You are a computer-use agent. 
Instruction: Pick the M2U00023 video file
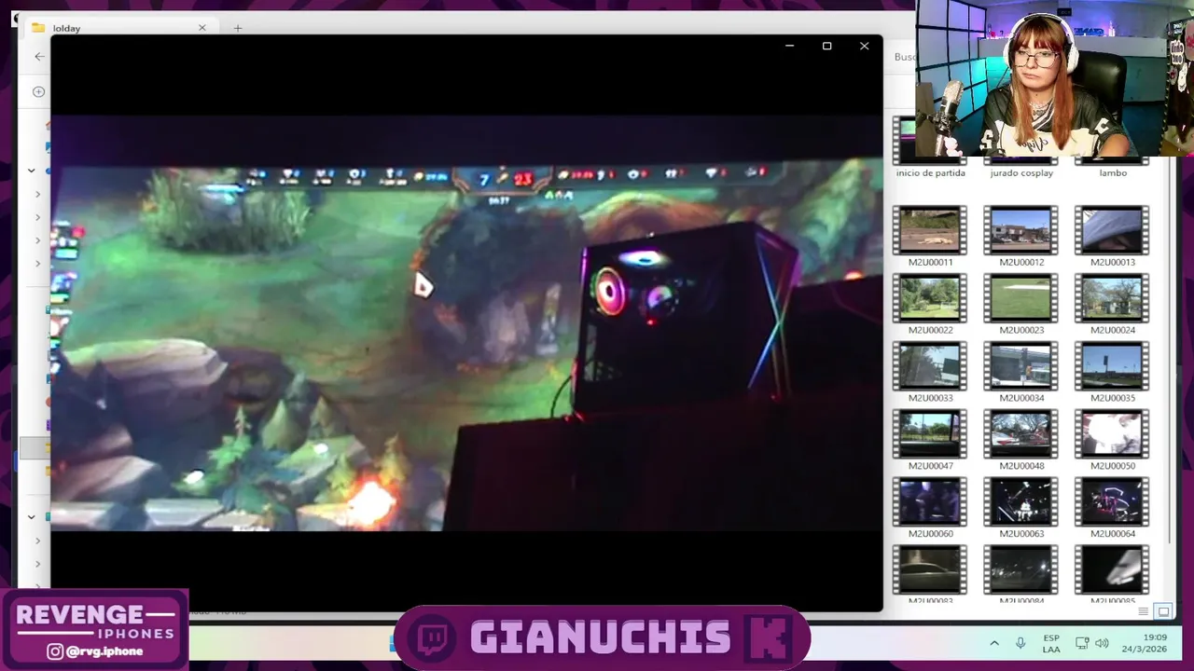[x=1020, y=298]
